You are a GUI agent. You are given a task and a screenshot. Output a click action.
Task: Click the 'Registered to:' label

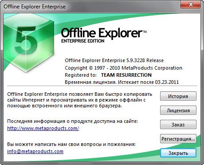81,75
